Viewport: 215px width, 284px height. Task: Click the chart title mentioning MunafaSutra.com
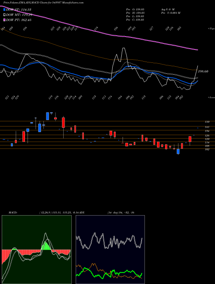[43, 3]
